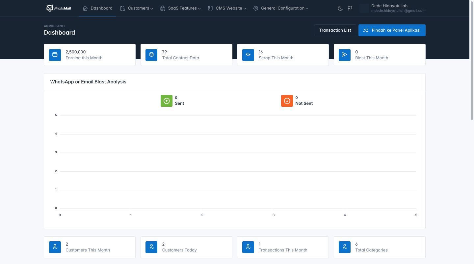Click the wallet icon for Earning this Month
474x264 pixels.
click(55, 55)
